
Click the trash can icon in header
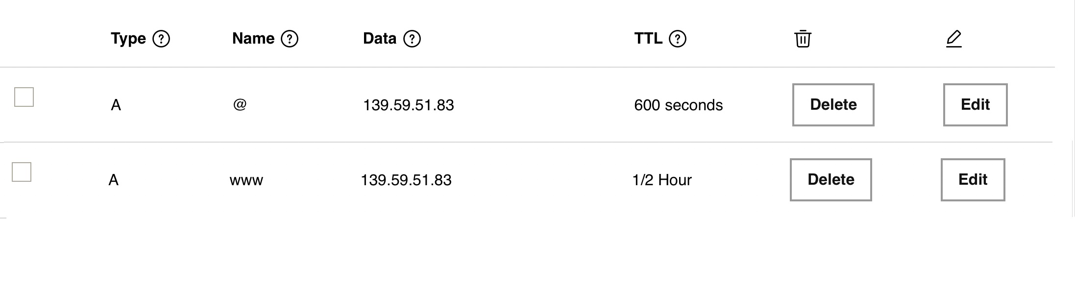[803, 38]
